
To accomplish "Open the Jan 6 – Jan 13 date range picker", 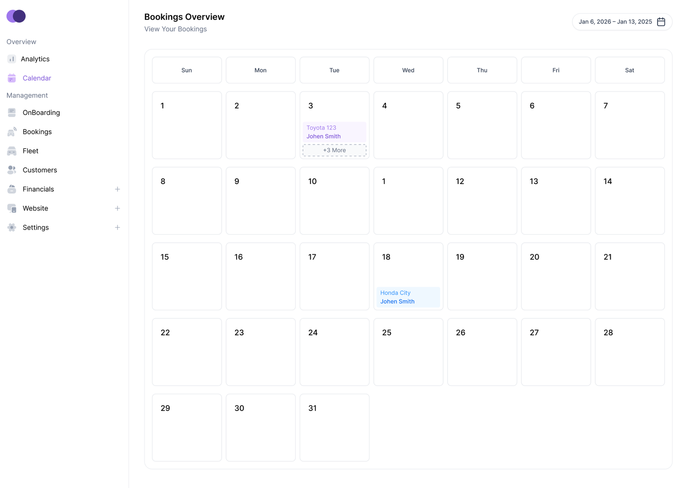I will click(622, 22).
